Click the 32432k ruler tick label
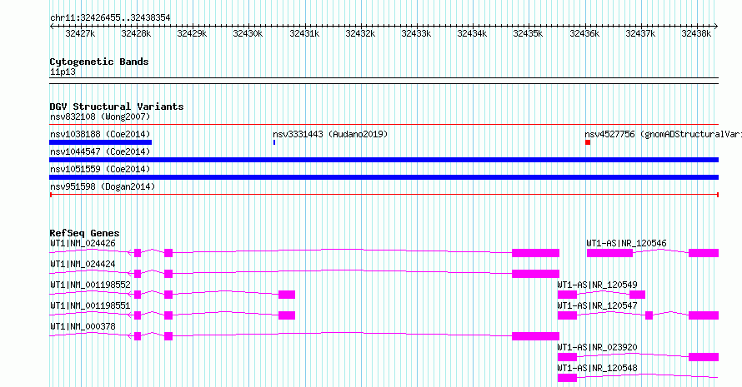 pyautogui.click(x=360, y=33)
